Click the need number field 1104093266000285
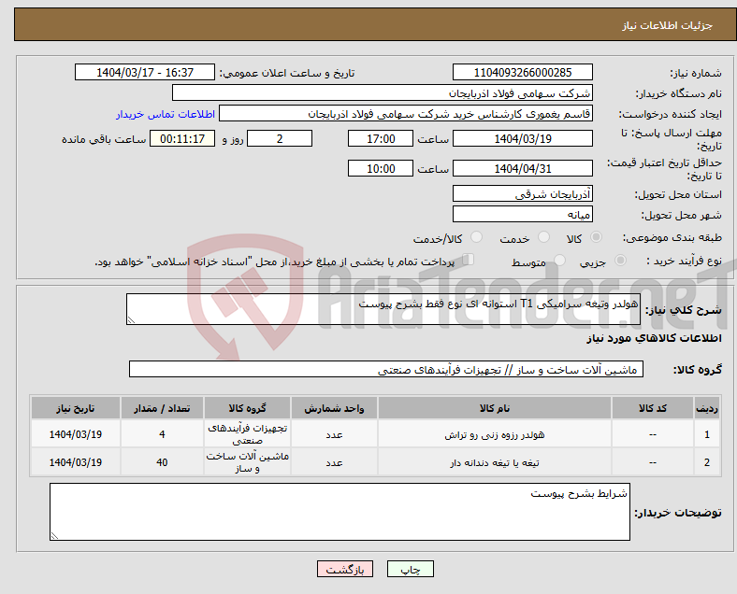 coord(522,72)
